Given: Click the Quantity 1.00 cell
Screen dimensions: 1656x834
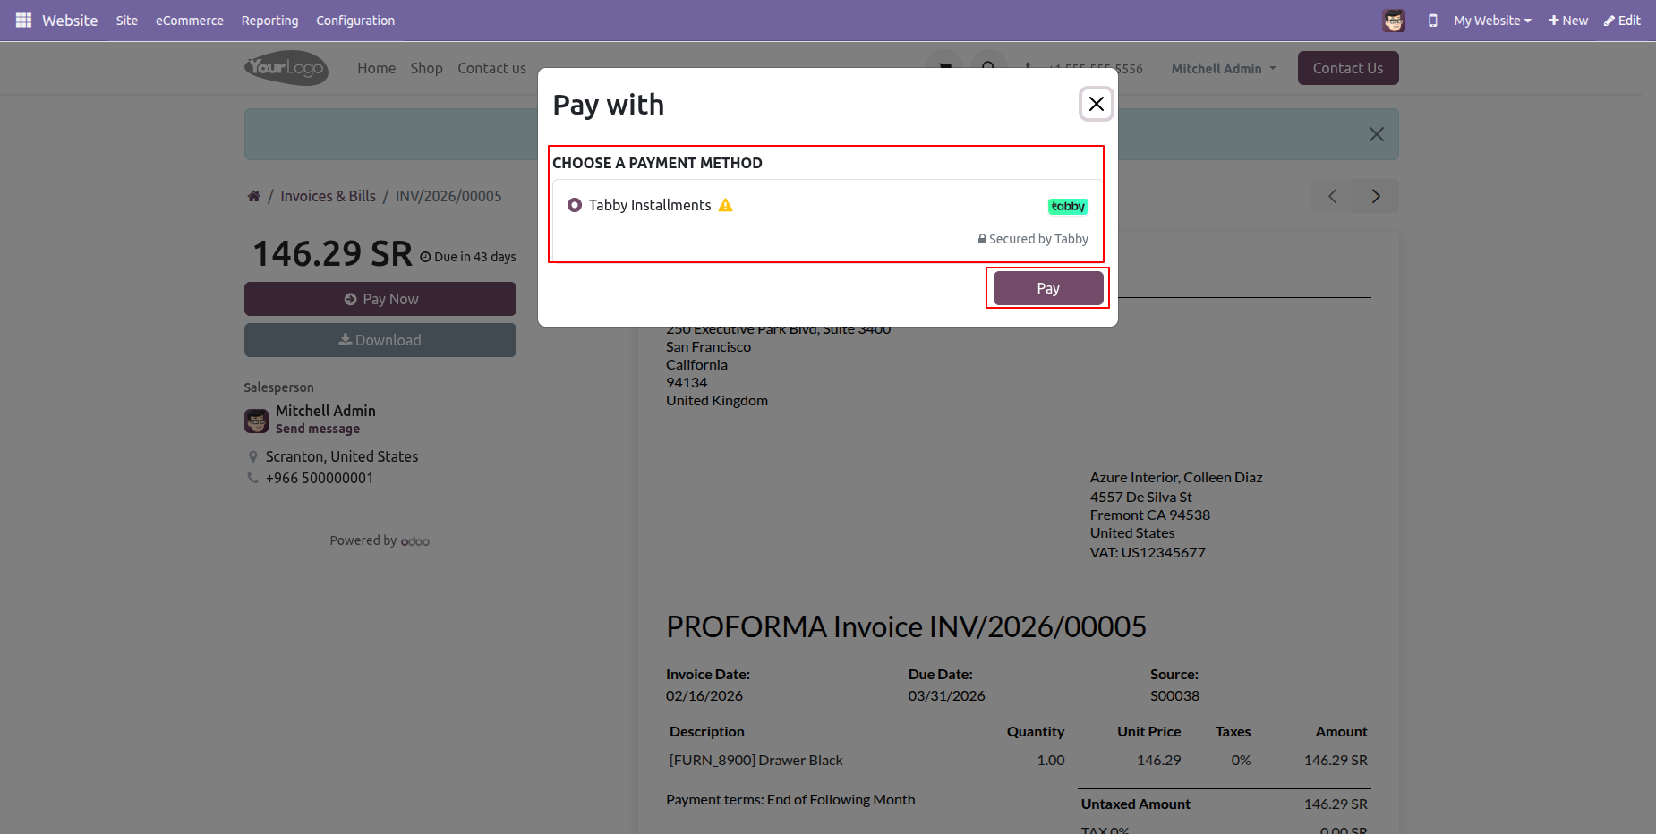Looking at the screenshot, I should click(x=1051, y=760).
